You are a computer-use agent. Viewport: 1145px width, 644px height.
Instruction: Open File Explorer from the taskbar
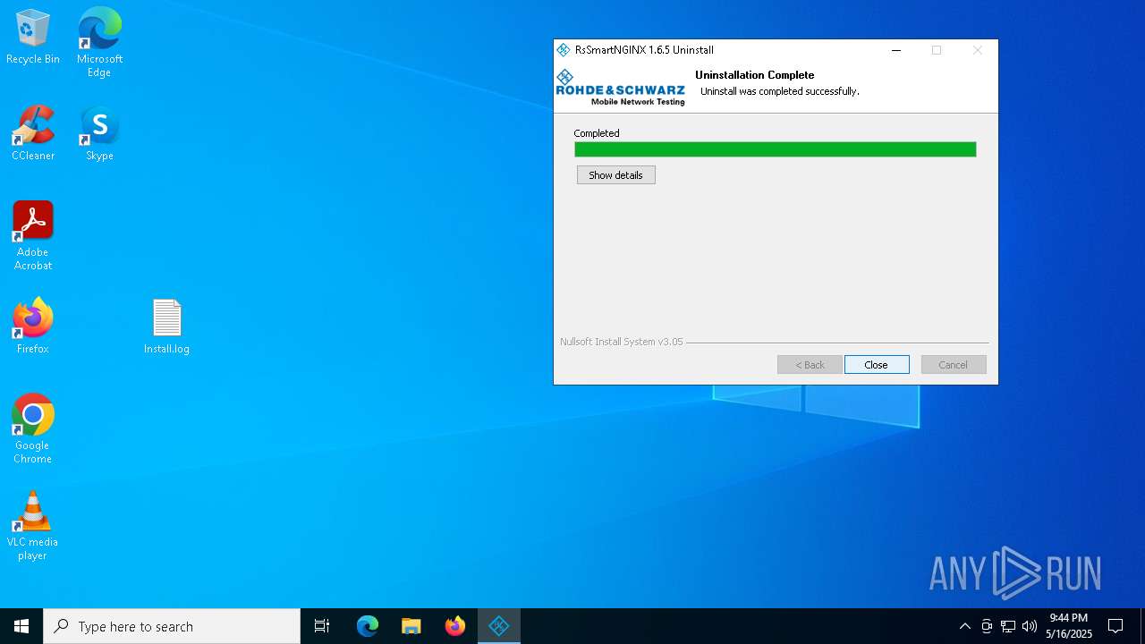(411, 626)
